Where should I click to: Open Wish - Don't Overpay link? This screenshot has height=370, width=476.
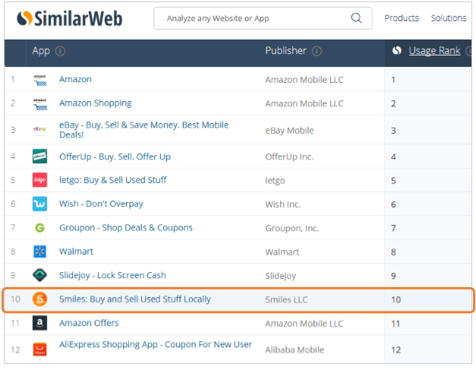(101, 204)
